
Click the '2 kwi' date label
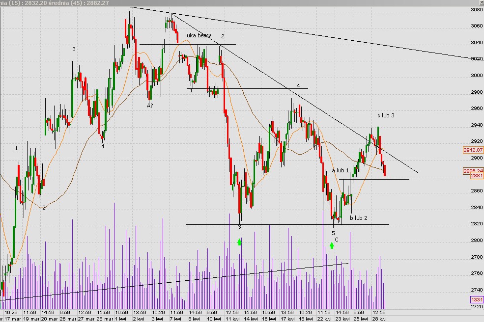coord(139,319)
